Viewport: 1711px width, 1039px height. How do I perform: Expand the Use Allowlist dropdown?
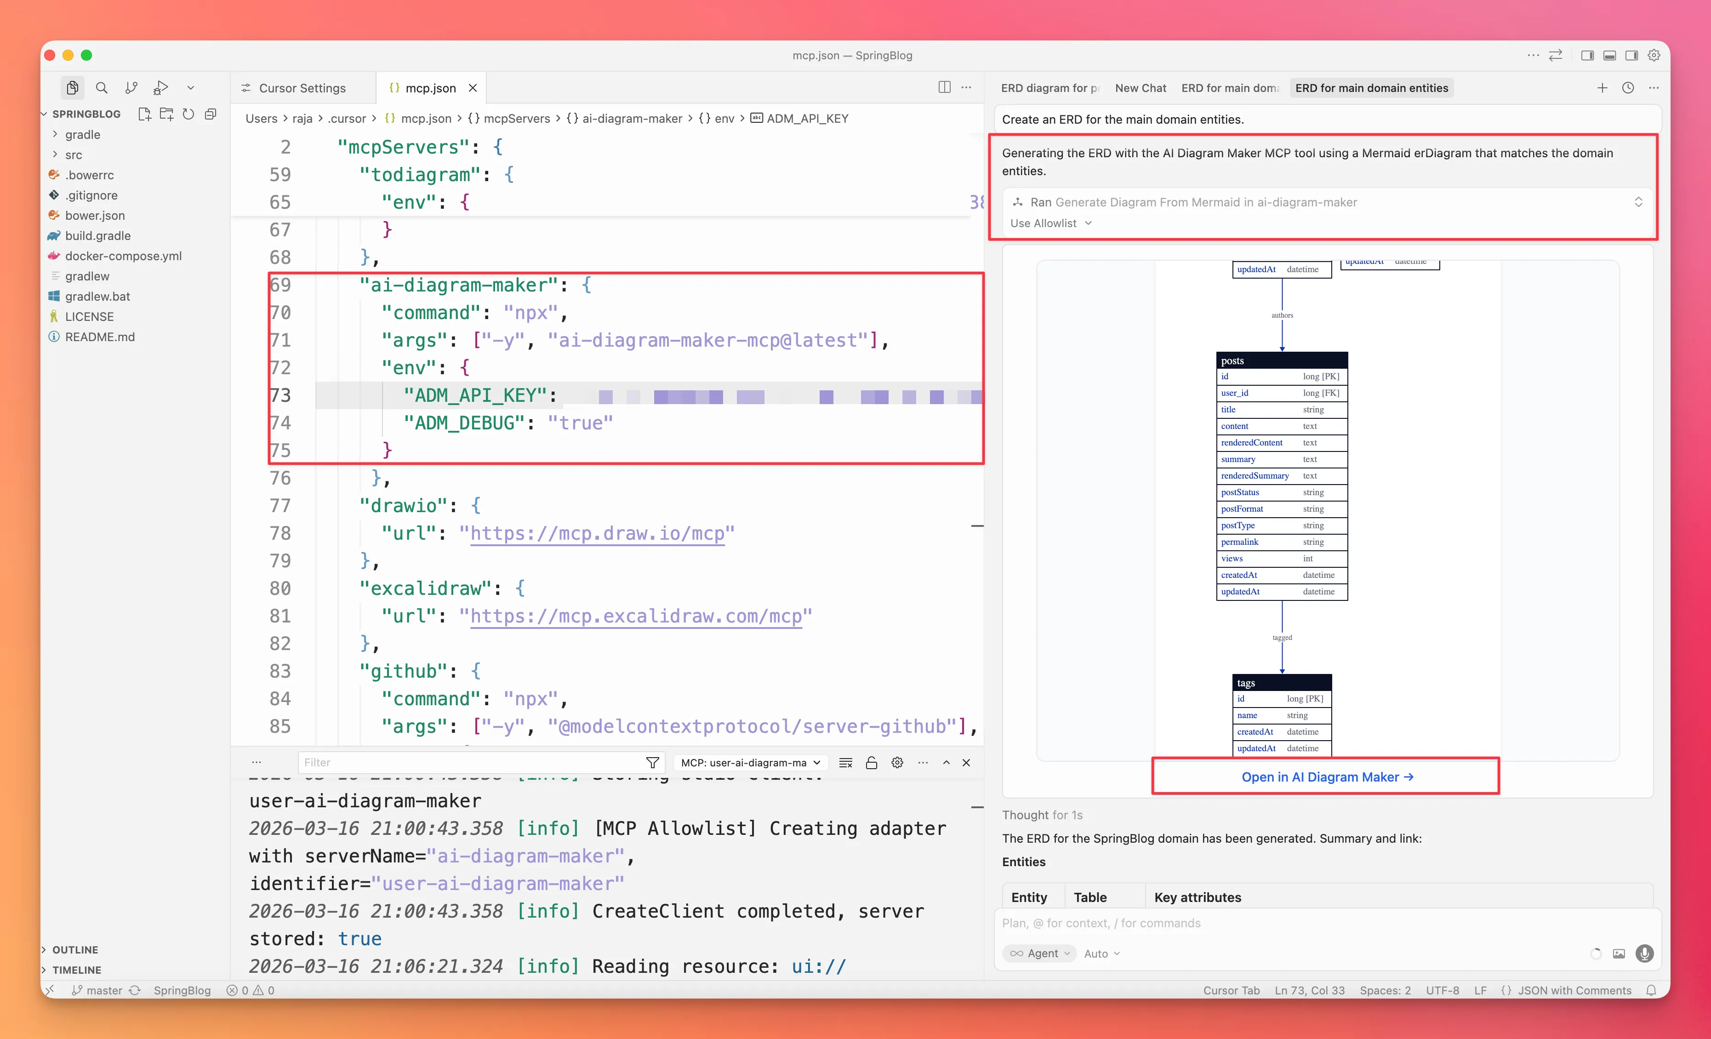point(1050,223)
